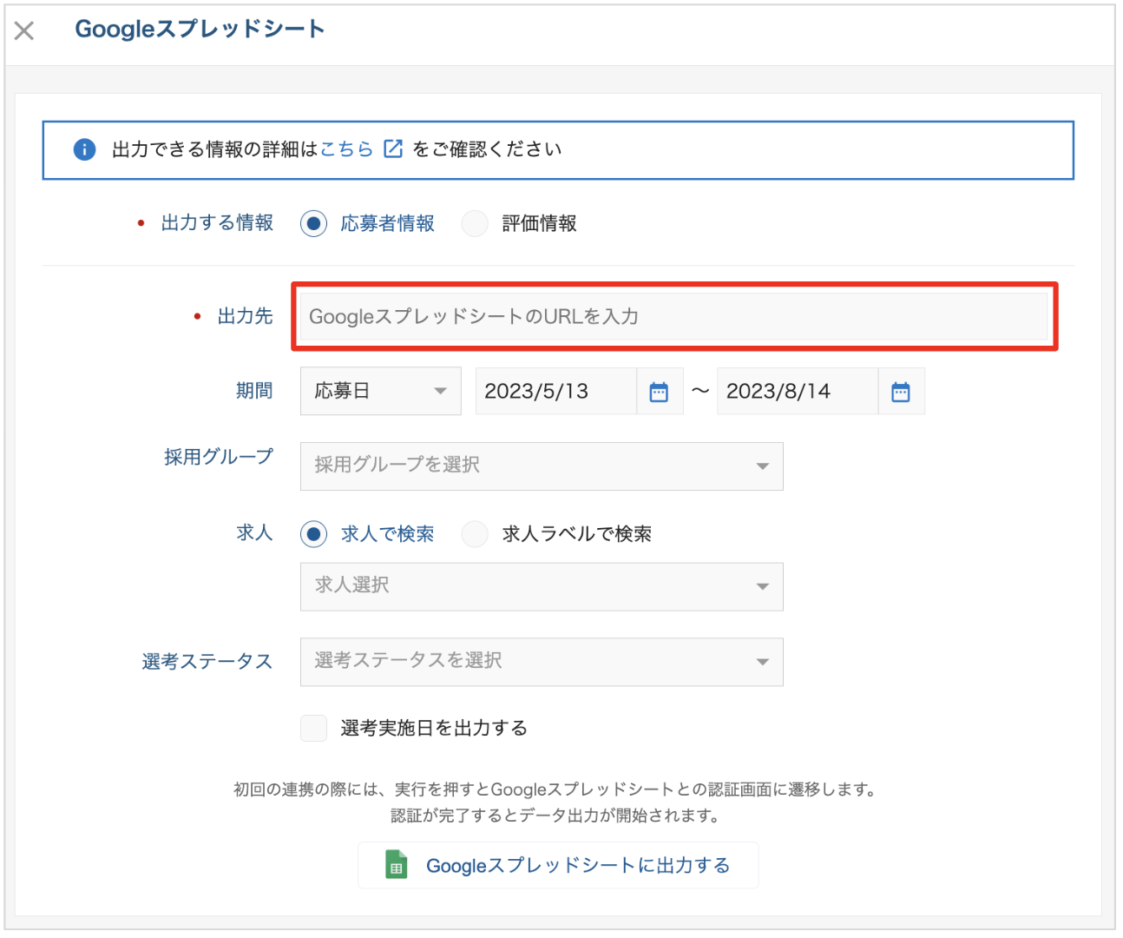Click the blue info circle icon

coord(84,149)
